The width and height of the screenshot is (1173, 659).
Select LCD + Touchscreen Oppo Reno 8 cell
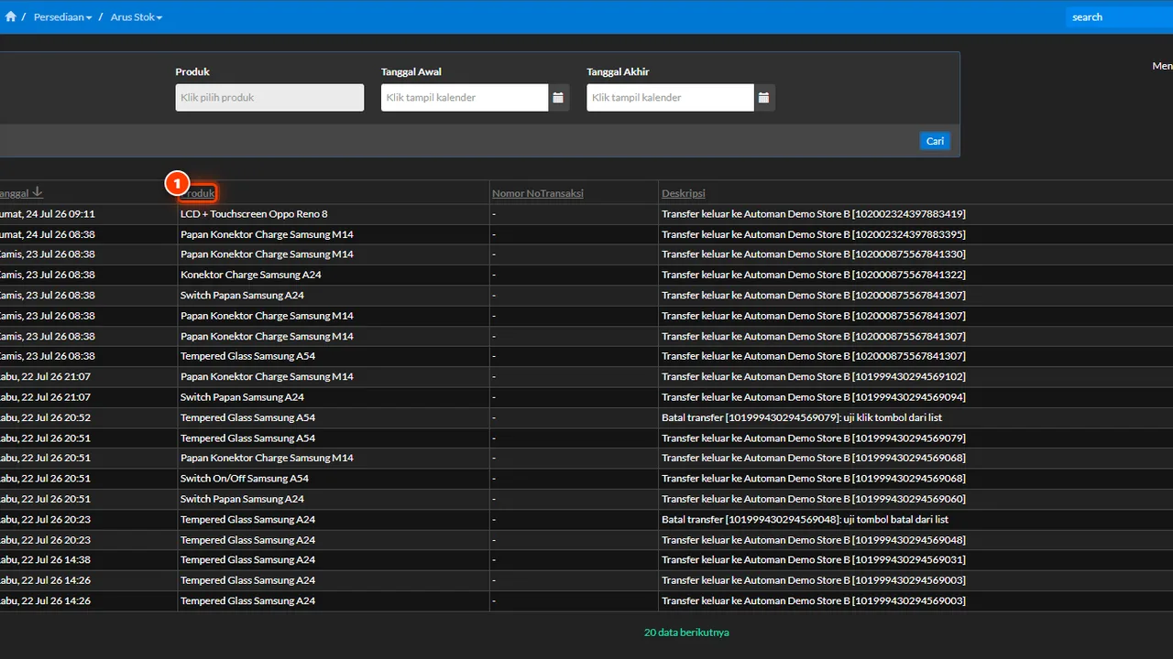[x=254, y=214]
